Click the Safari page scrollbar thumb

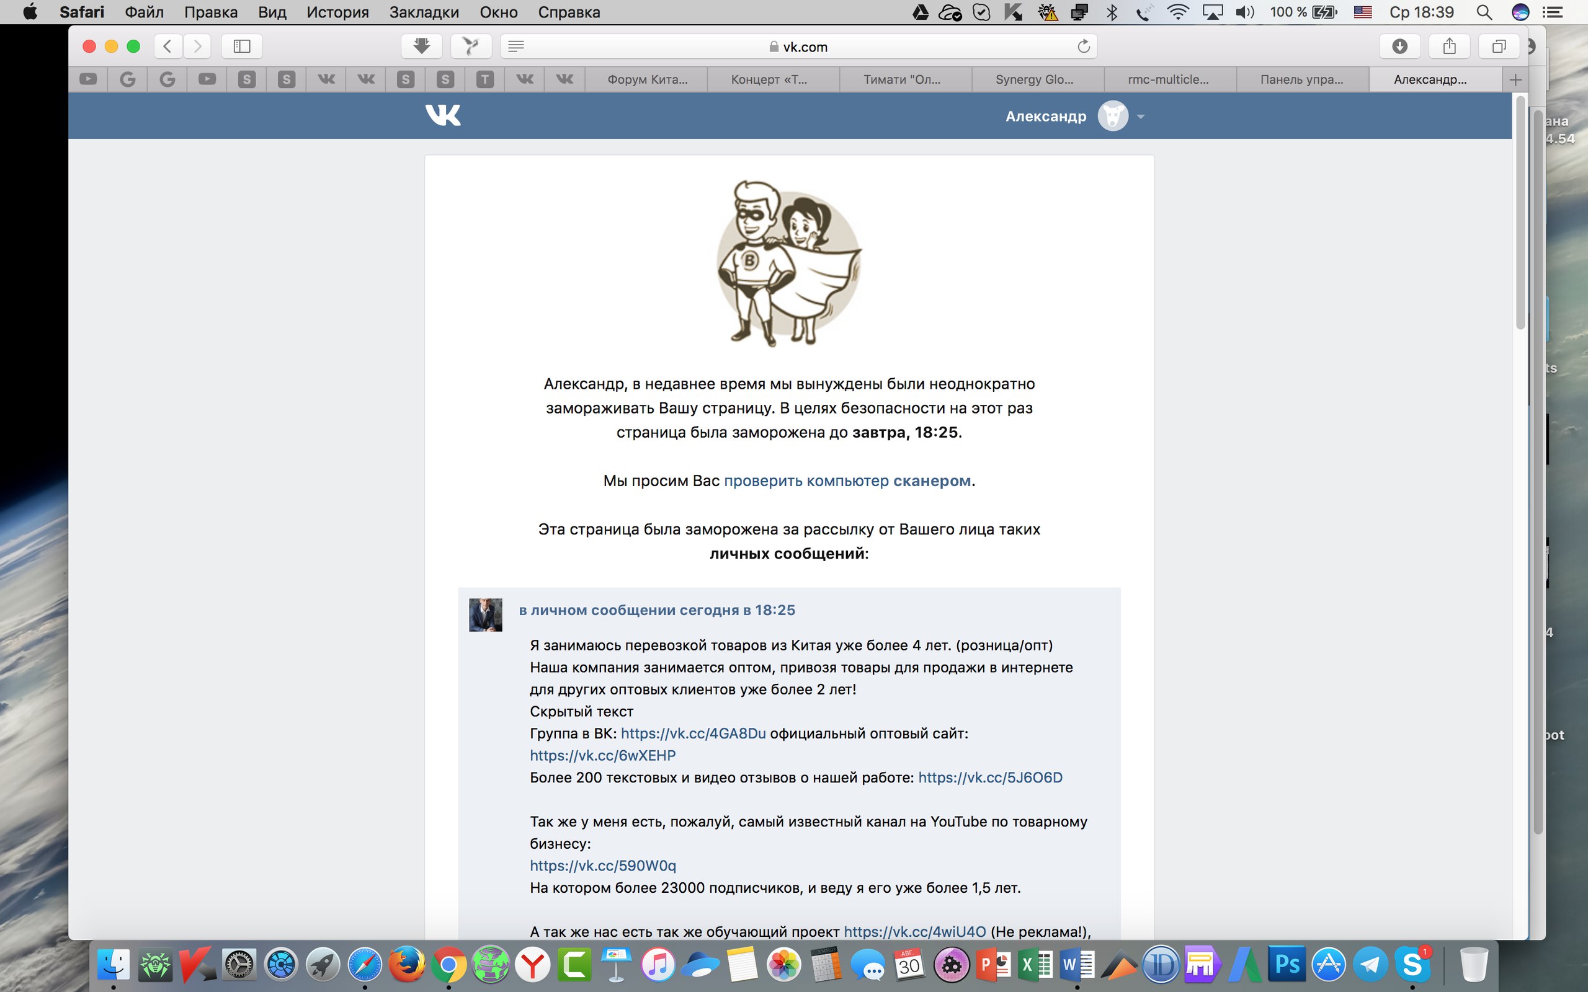[x=1520, y=213]
